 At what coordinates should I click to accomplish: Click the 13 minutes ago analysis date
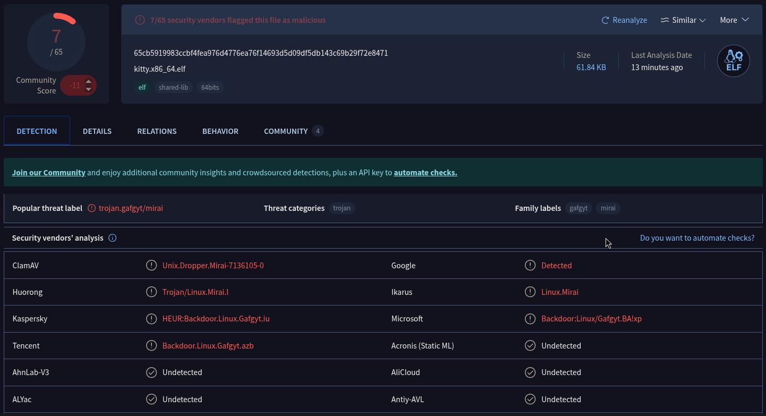(657, 67)
